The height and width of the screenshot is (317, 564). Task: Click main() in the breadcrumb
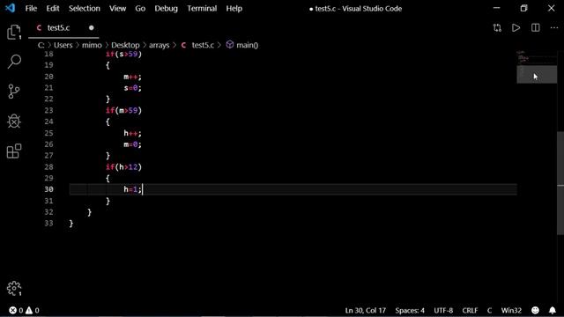pyautogui.click(x=247, y=45)
